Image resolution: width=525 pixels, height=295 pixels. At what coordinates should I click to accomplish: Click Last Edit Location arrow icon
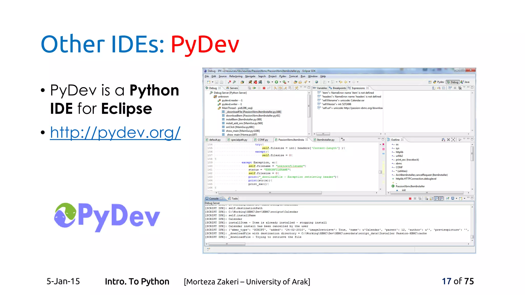point(340,82)
